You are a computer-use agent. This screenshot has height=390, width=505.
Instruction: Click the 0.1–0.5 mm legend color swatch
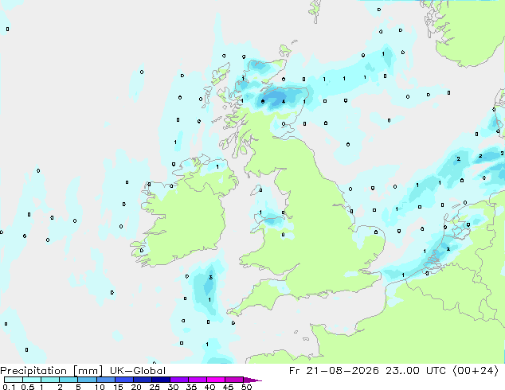click(14, 380)
